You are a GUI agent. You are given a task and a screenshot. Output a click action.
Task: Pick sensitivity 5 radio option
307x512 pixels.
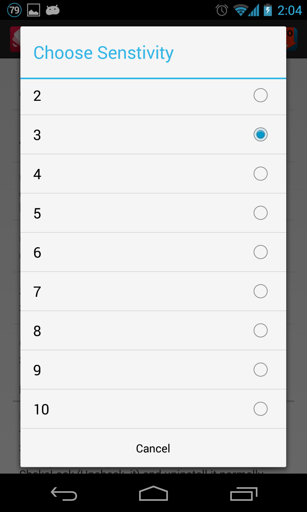260,213
